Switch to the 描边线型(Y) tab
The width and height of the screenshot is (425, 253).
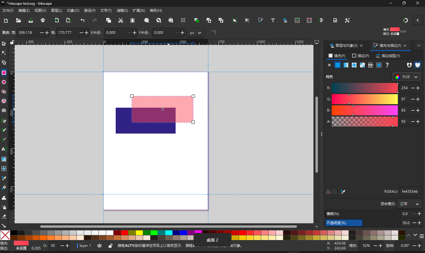[388, 56]
